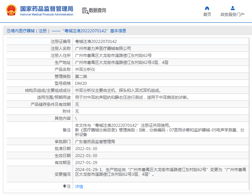
Task: Click the national emblem logo
Action: [x=11, y=10]
